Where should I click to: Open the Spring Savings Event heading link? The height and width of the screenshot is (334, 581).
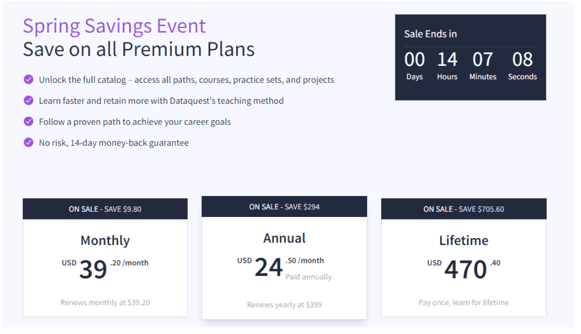click(x=114, y=25)
